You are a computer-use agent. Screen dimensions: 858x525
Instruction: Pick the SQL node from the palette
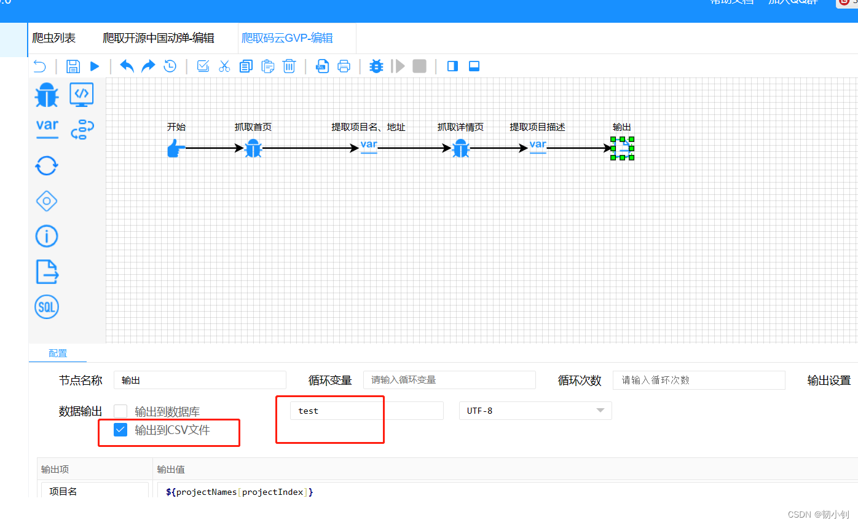pyautogui.click(x=47, y=307)
